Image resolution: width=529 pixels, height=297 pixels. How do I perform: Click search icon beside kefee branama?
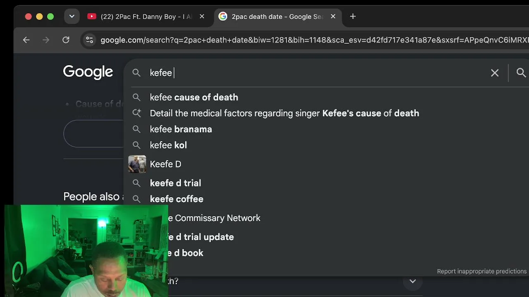coord(136,129)
